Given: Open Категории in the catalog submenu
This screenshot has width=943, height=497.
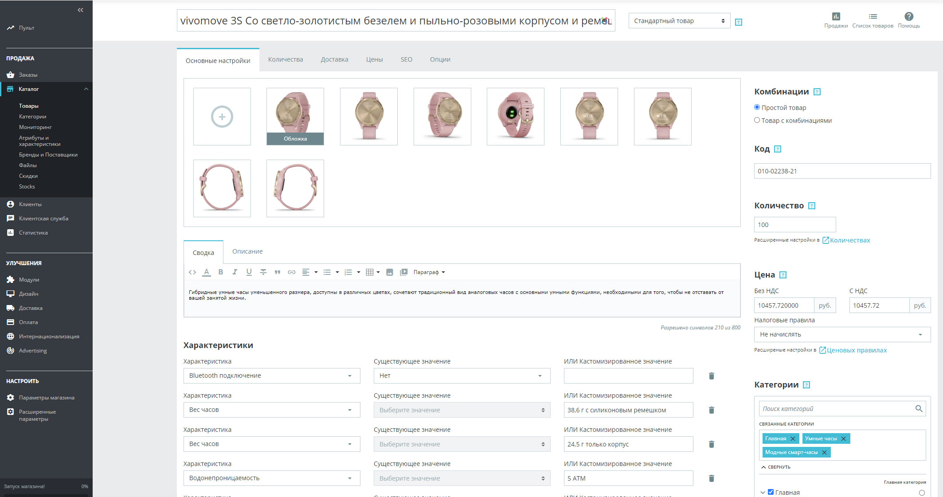Looking at the screenshot, I should (x=32, y=117).
